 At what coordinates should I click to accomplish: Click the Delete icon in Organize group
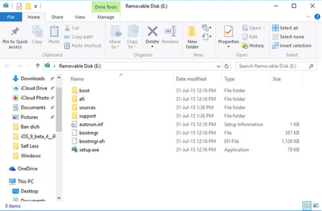(152, 32)
